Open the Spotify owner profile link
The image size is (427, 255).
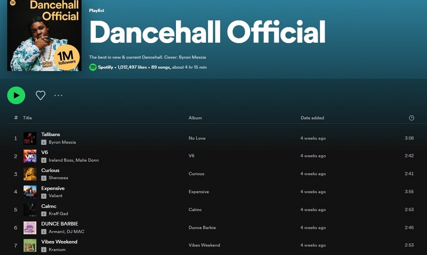click(105, 67)
